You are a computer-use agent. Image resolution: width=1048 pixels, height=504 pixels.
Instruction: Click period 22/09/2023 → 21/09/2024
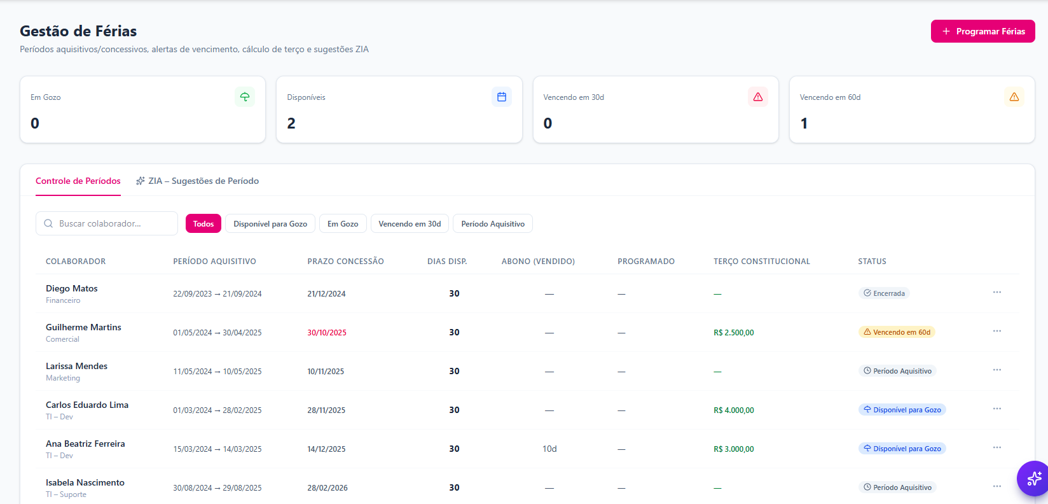coord(217,294)
